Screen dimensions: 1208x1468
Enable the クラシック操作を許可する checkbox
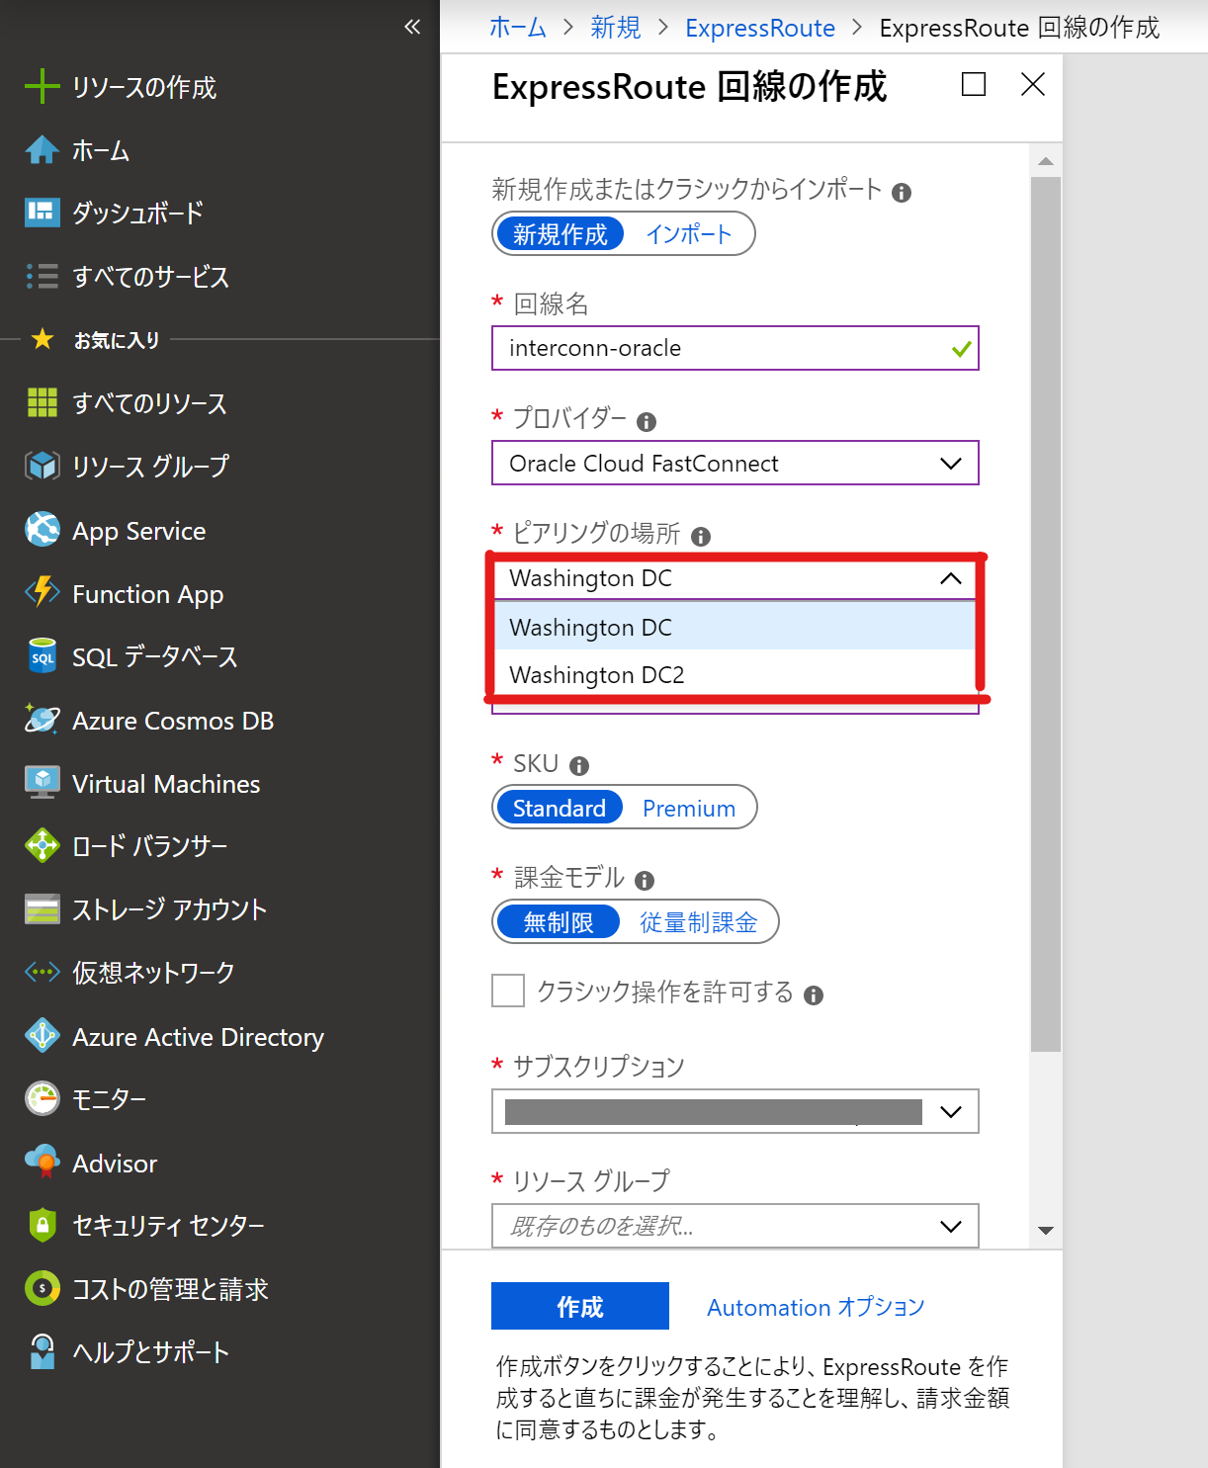508,991
